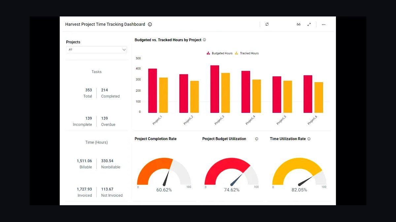Click the 214 Completed tasks value

tap(105, 90)
